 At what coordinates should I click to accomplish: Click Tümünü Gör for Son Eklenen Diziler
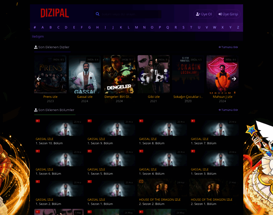[x=228, y=47]
